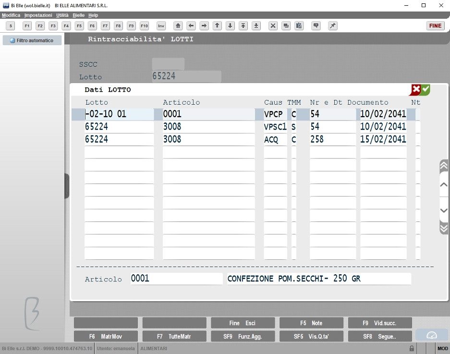
Task: Click the Articolo field with 0001 at the bottom
Action: 177,279
